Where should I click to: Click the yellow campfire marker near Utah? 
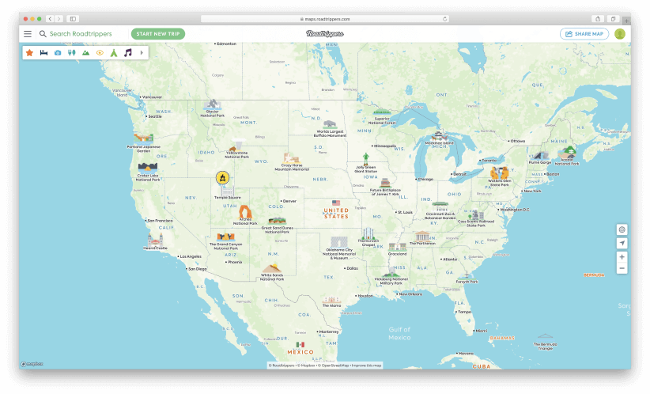coord(223,178)
